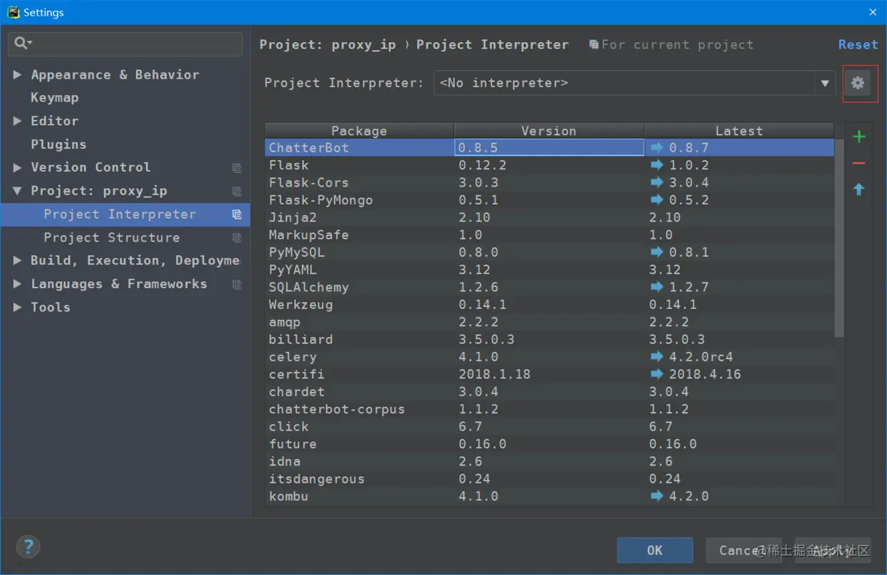
Task: Click the update arrow next to ChatterBot 0.8.7
Action: click(x=657, y=148)
